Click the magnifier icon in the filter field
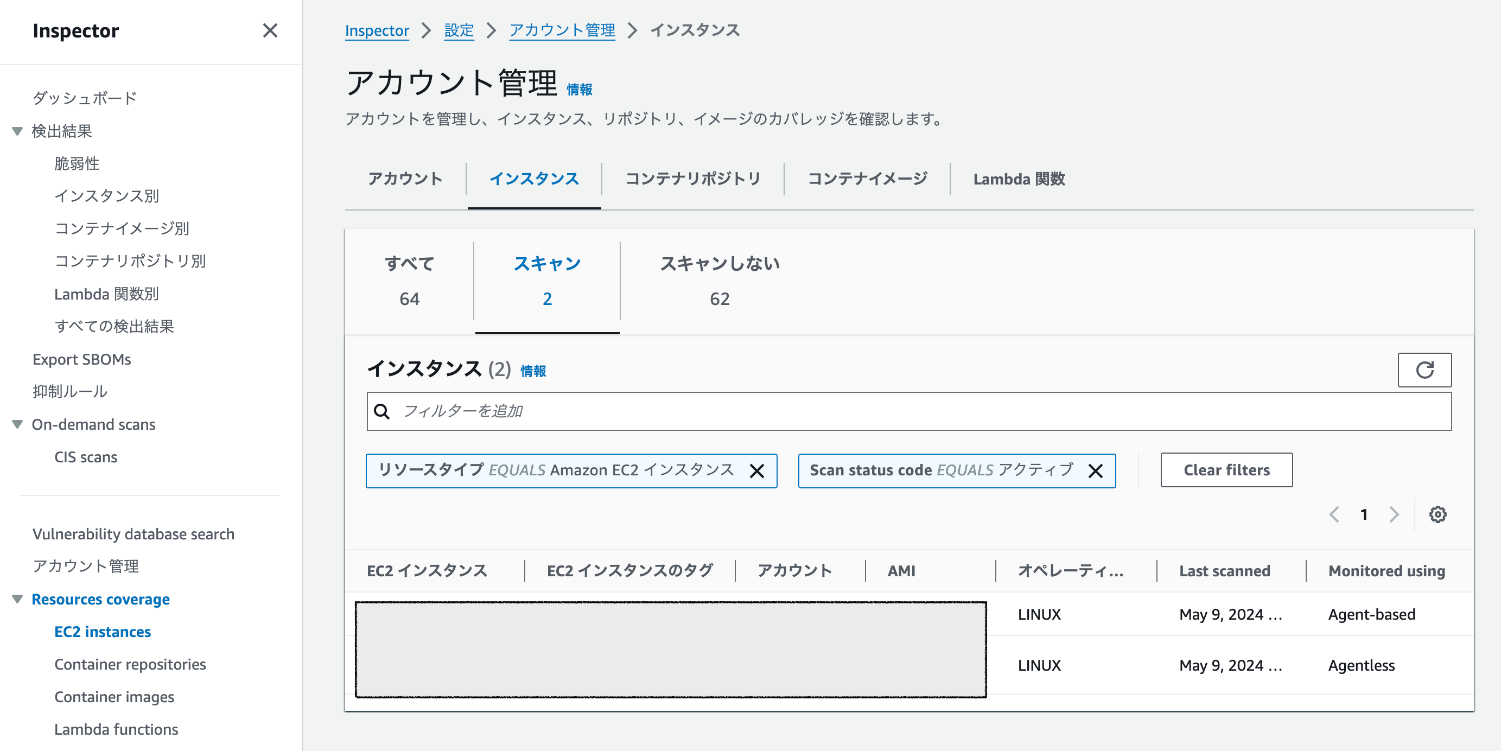Screen dimensions: 1501x751 [x=382, y=411]
